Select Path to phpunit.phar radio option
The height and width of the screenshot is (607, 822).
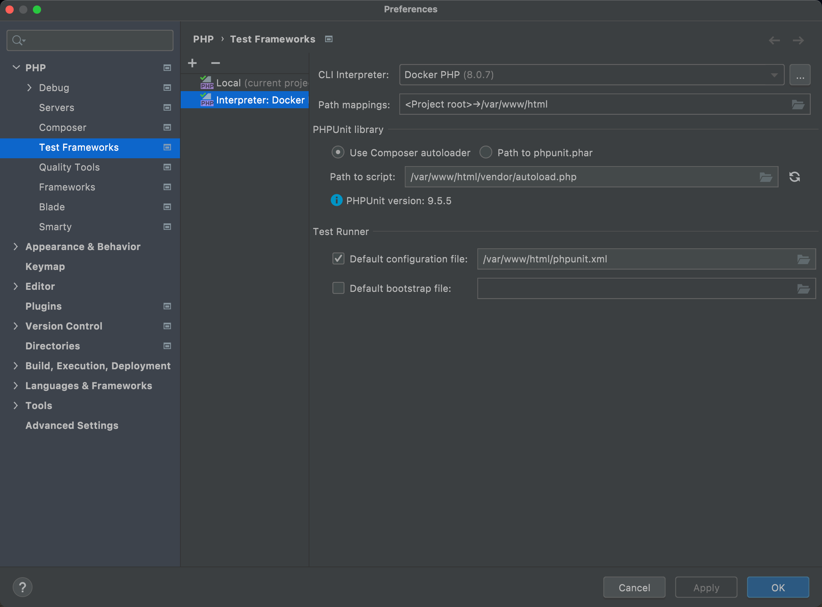486,152
